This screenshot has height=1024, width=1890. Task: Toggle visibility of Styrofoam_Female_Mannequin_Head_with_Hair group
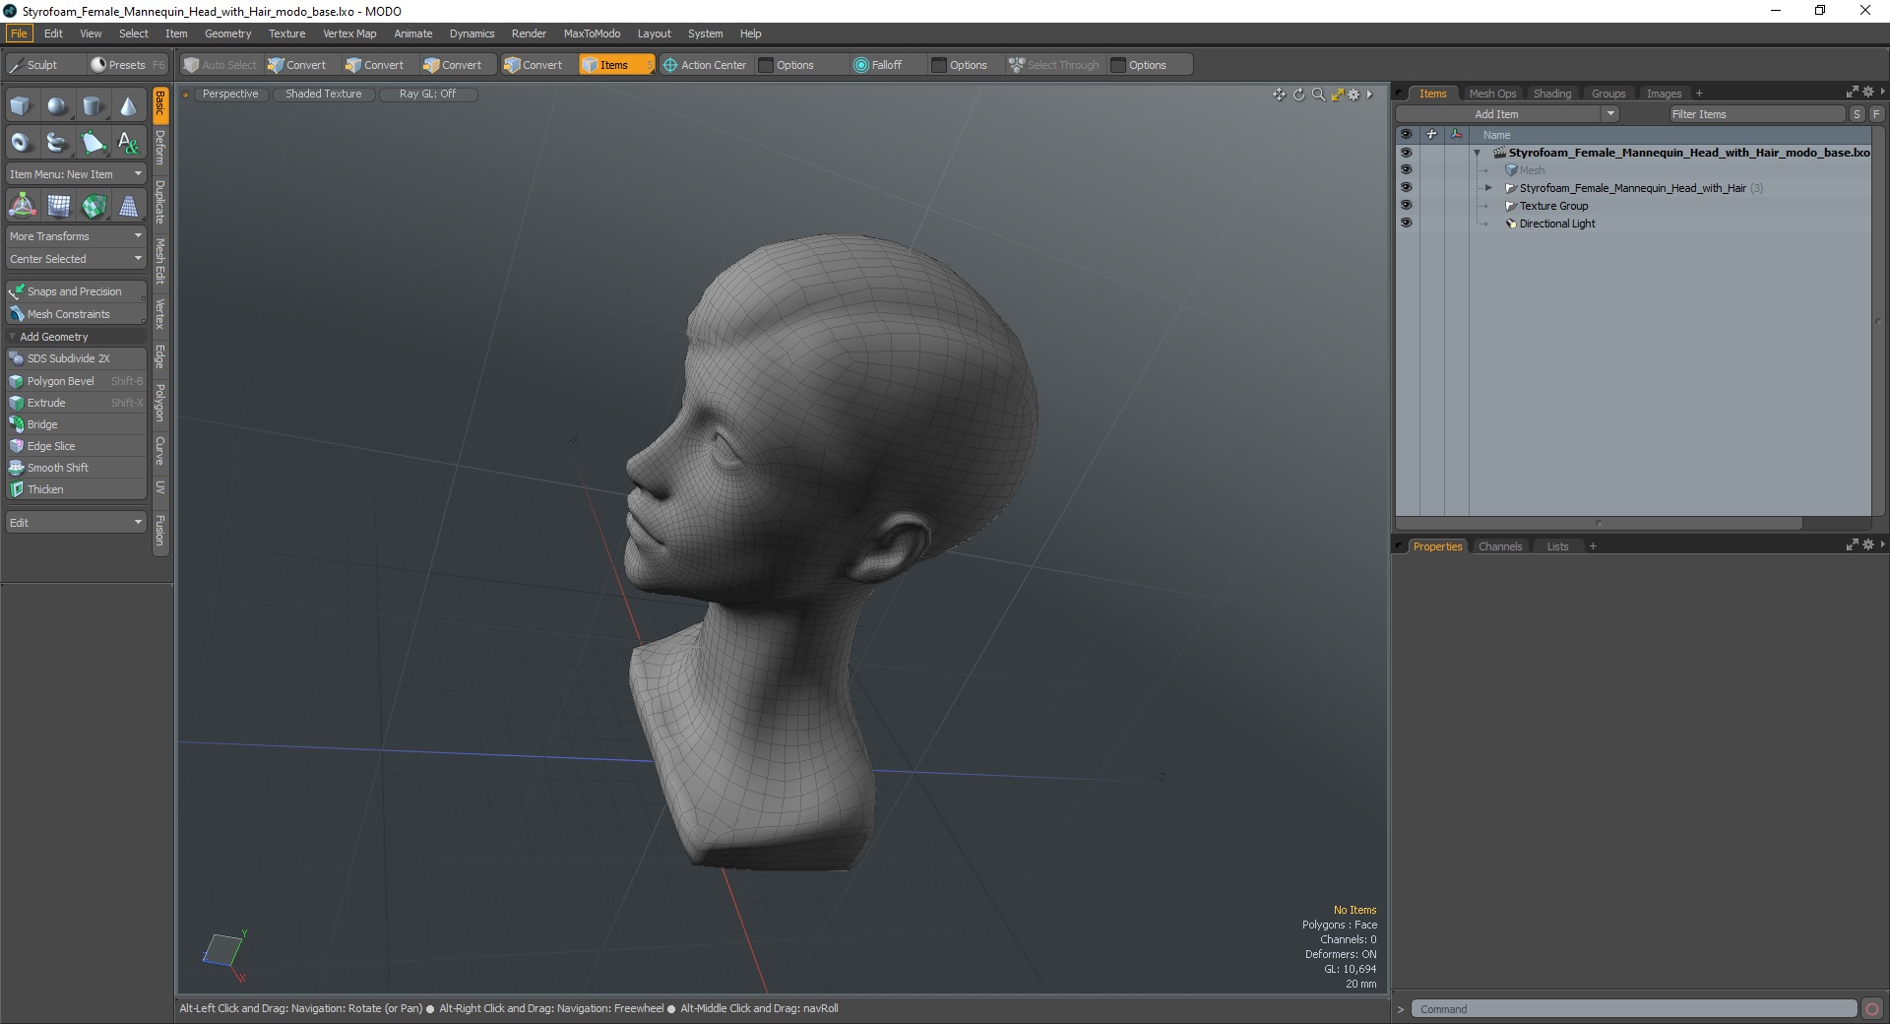(1406, 188)
